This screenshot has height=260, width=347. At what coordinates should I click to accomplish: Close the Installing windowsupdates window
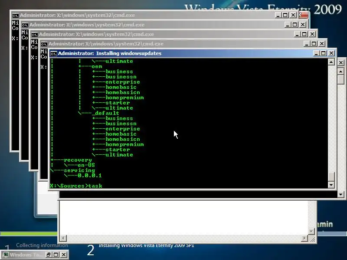(x=331, y=53)
